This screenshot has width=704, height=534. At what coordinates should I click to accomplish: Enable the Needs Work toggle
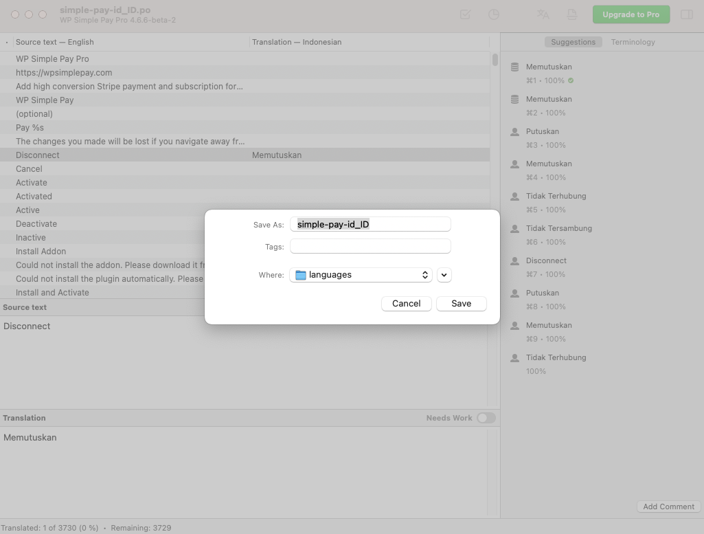[x=486, y=417]
